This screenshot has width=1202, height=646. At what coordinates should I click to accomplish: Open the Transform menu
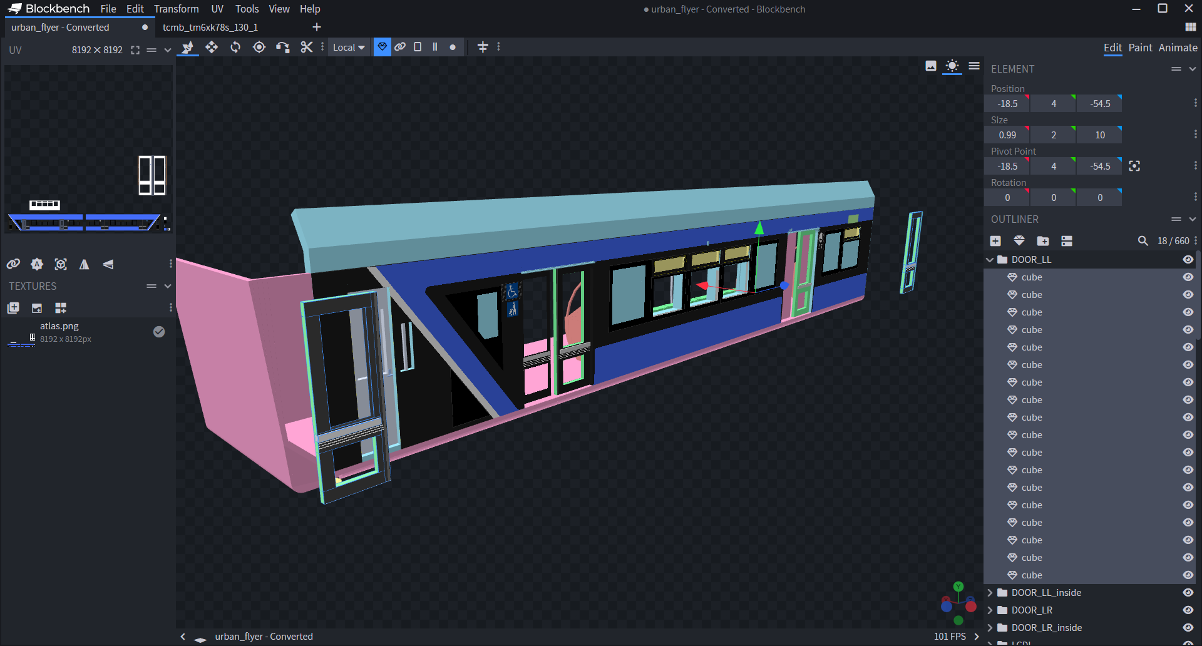point(177,9)
